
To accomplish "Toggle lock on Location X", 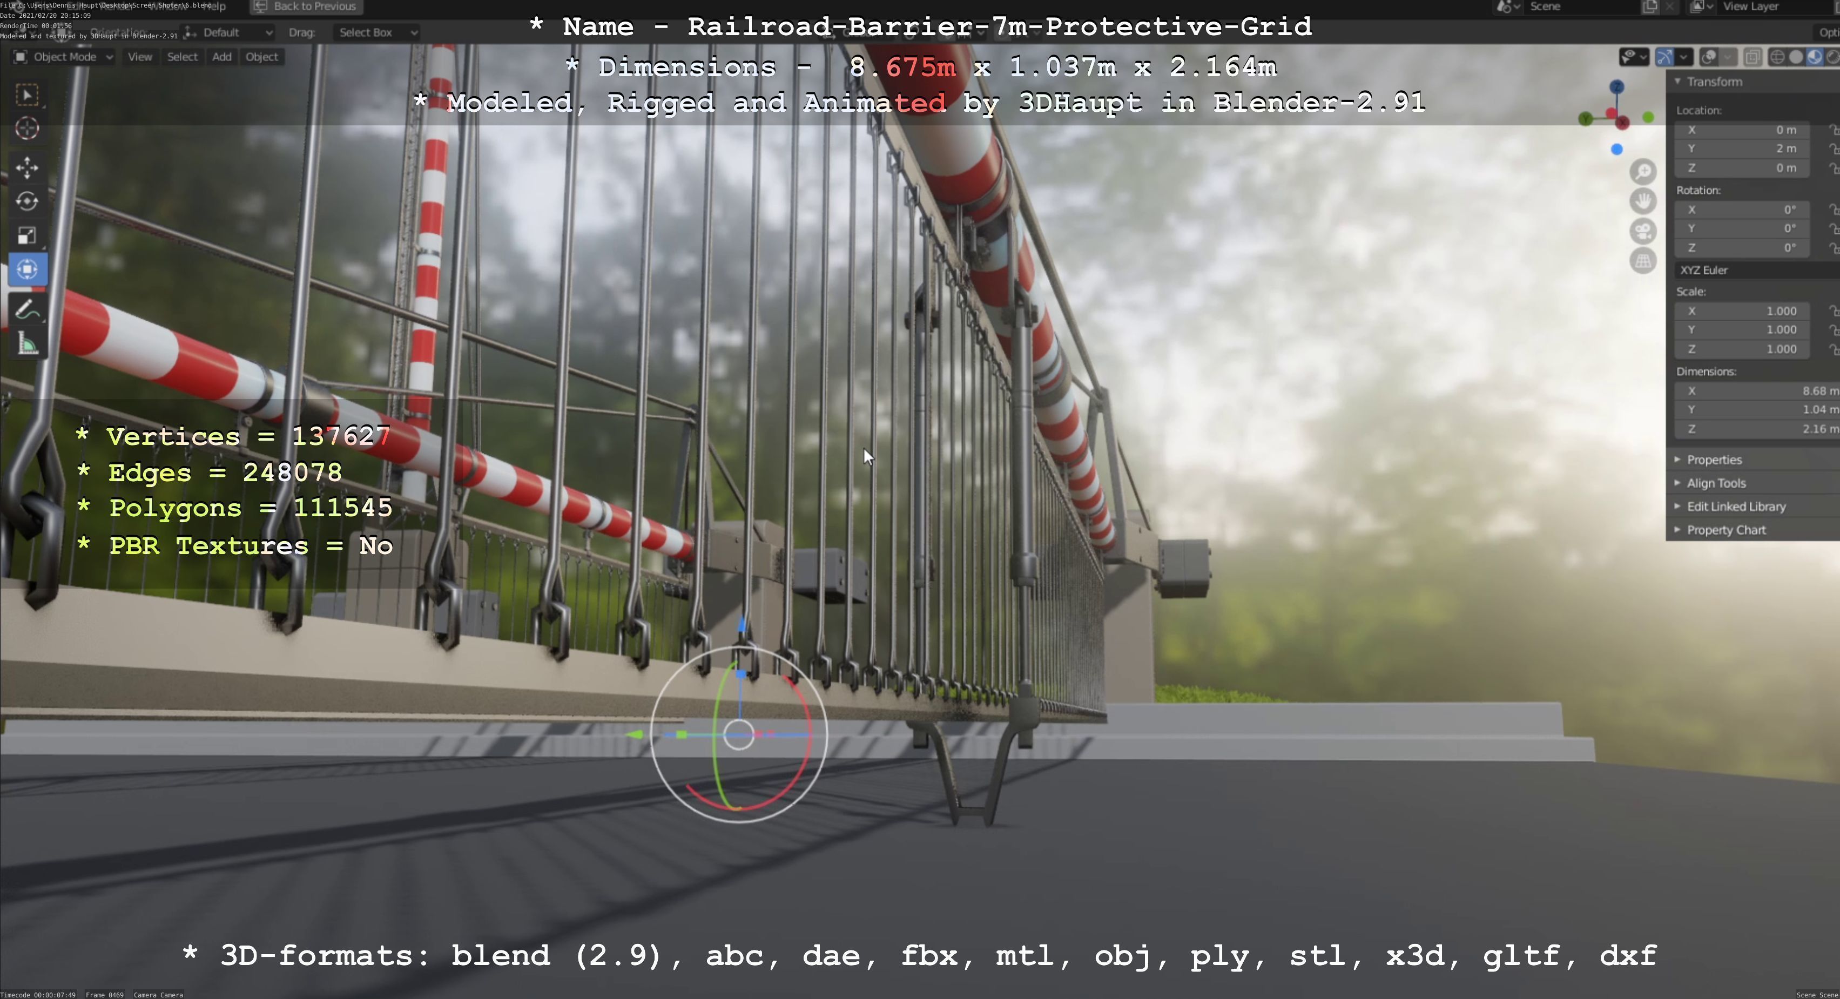I will pyautogui.click(x=1833, y=130).
